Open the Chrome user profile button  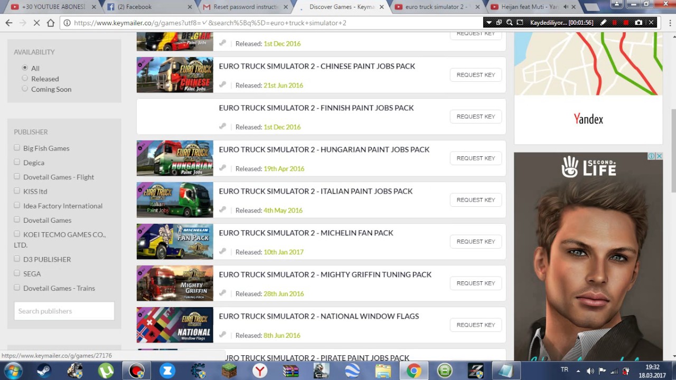click(x=616, y=4)
